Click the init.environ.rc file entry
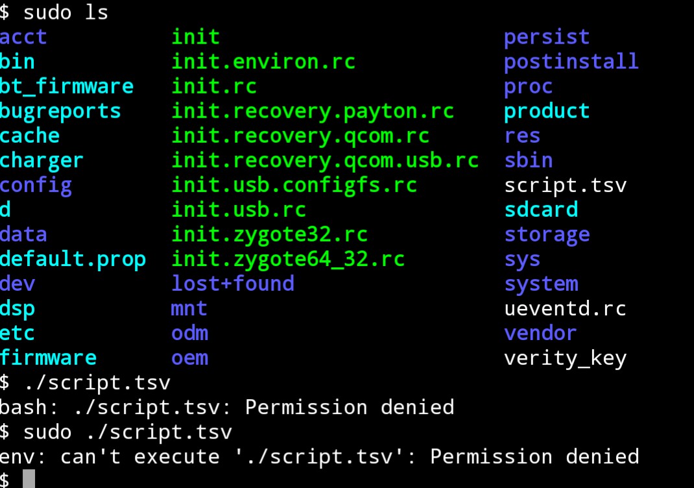The image size is (694, 488). (x=263, y=62)
